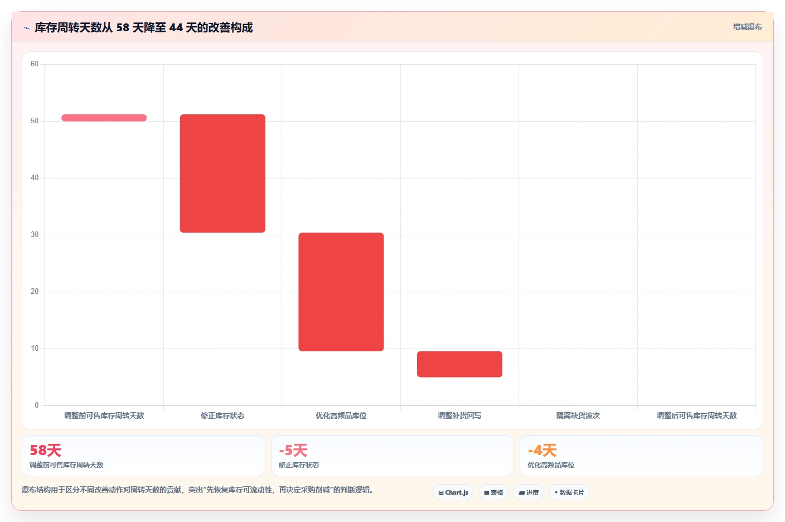The image size is (785, 522).
Task: Click the 增减瀑布 badge
Action: 747,27
